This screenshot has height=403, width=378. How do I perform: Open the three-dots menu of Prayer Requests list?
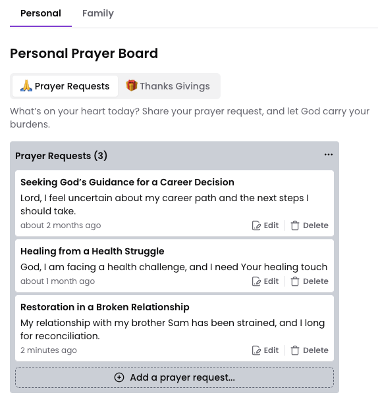point(329,154)
